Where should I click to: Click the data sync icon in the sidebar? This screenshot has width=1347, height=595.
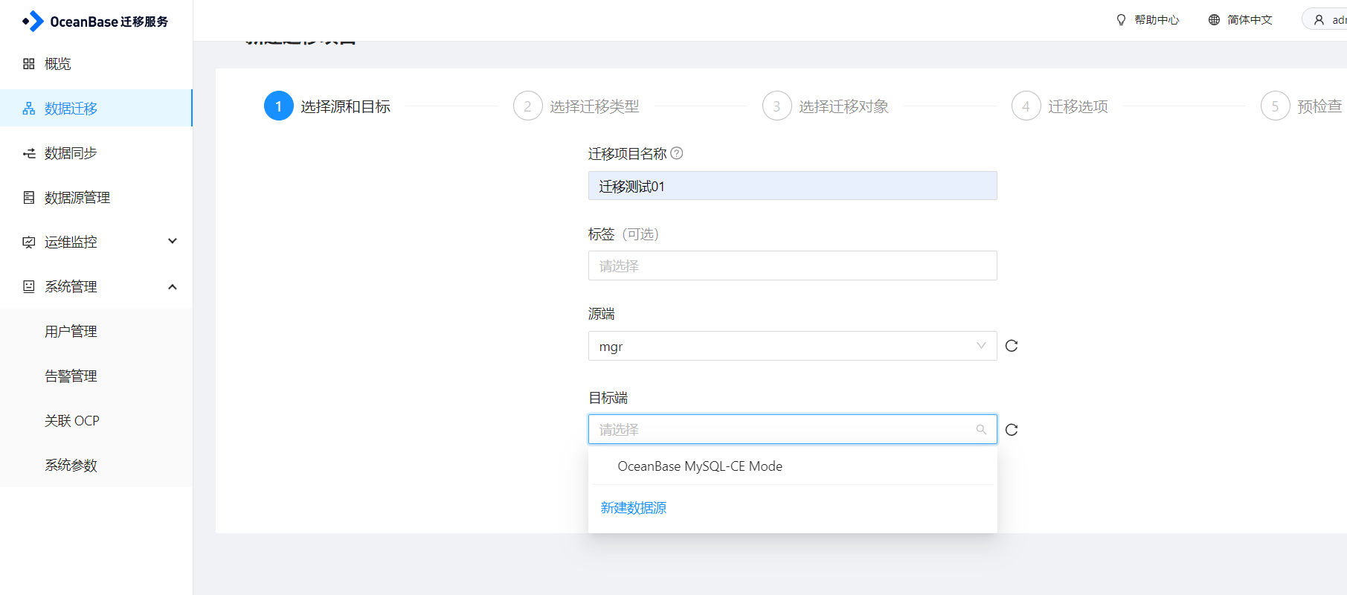click(29, 153)
